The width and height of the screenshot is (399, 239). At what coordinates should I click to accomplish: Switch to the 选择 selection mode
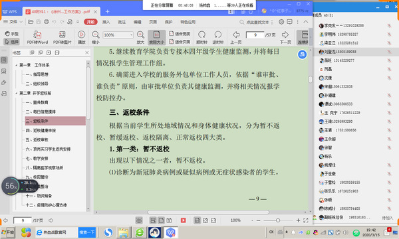12,41
